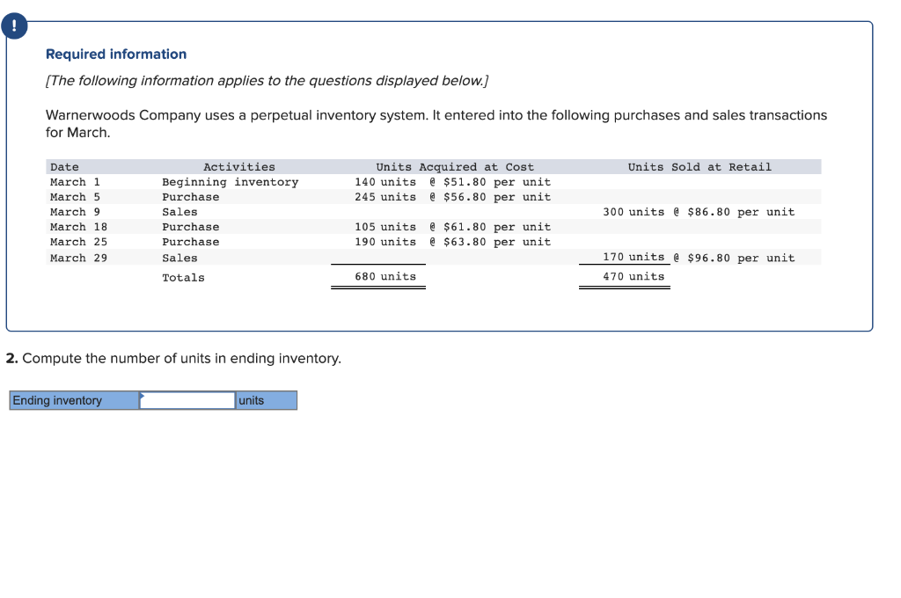
Task: Click '190 units @ $63.80 per unit'
Action: 453,242
